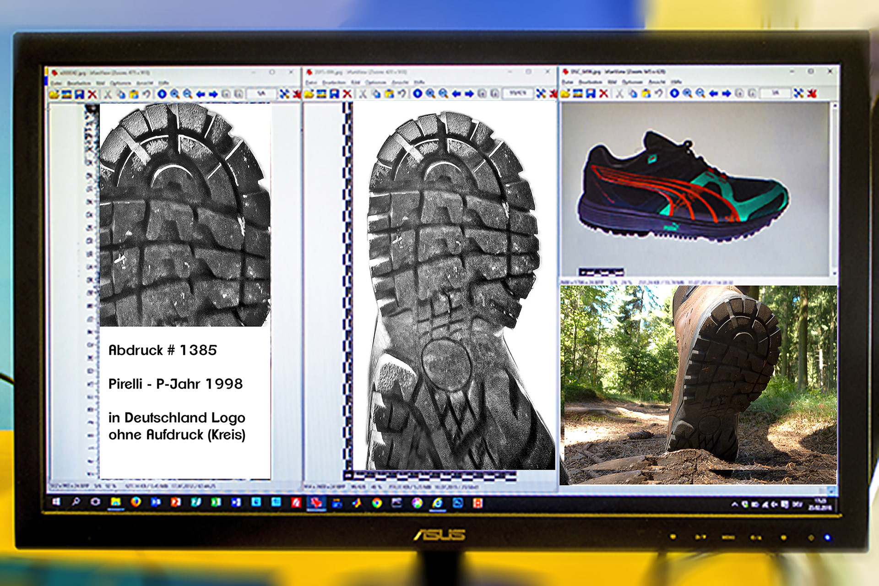The height and width of the screenshot is (586, 879).
Task: Zoom out on the Puma shoe image
Action: pos(700,93)
